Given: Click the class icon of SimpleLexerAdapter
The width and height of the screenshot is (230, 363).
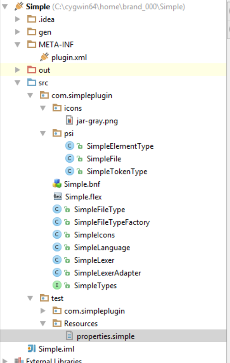Looking at the screenshot, I should [x=57, y=273].
